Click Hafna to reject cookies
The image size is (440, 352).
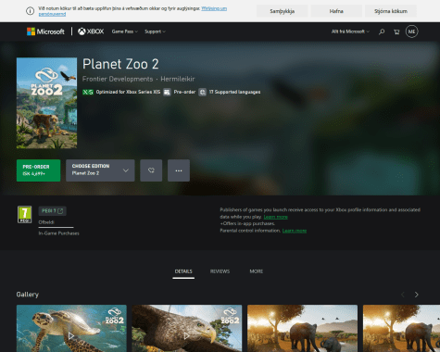pyautogui.click(x=336, y=11)
